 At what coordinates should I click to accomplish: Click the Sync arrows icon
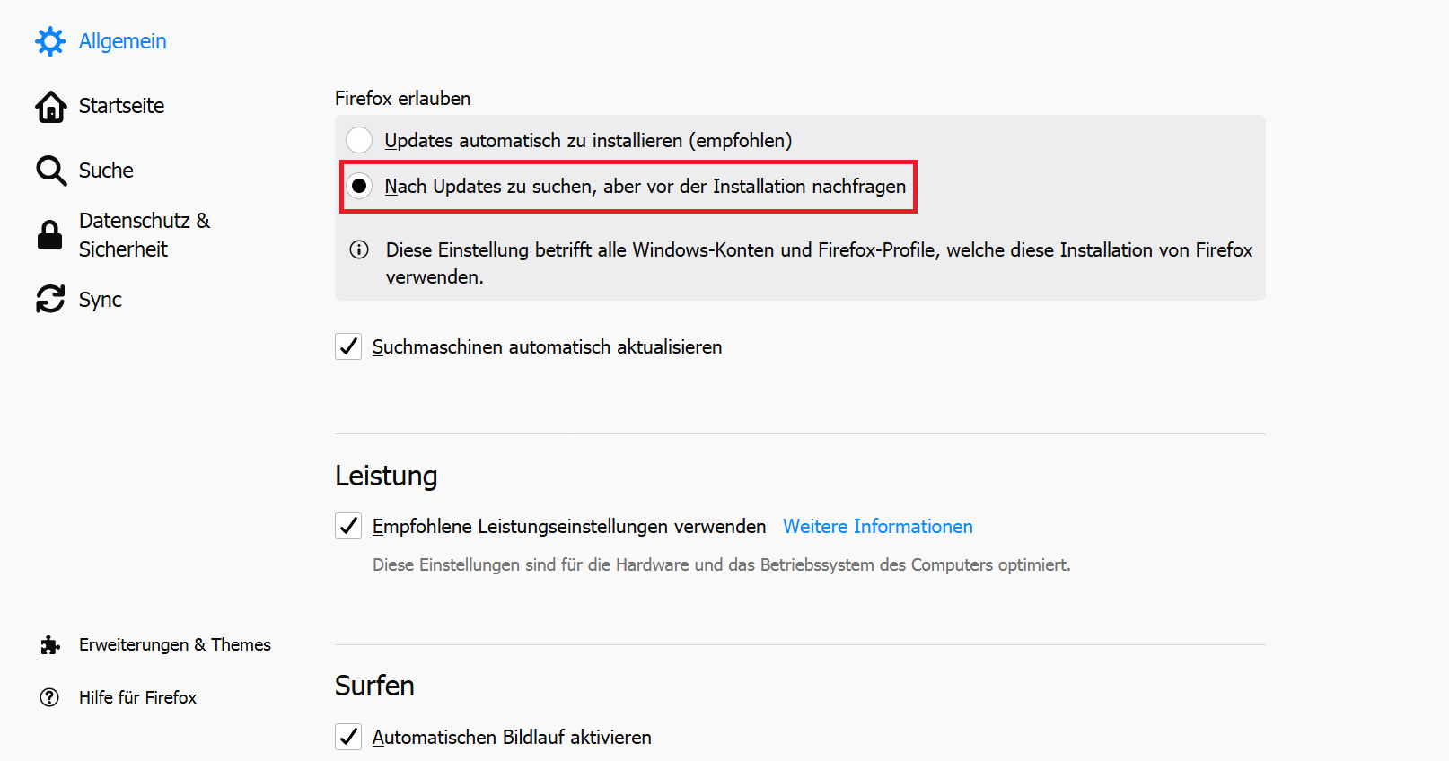pos(50,299)
